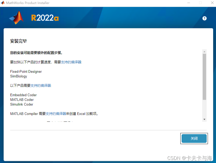
Task: Open 支持的编译器 link after 计算速度
Action: click(x=71, y=62)
